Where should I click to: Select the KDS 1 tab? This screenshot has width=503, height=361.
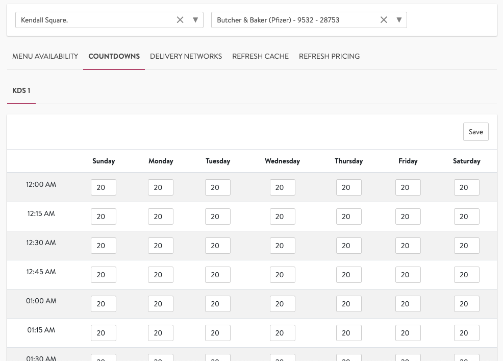point(21,90)
